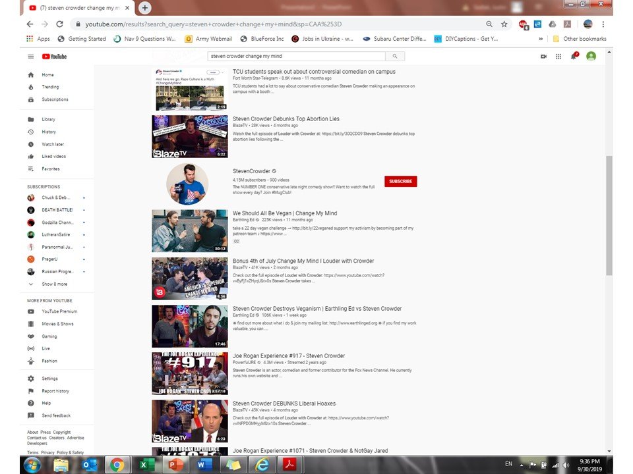Open the Other bookmarks folder
This screenshot has width=633, height=474.
pos(580,39)
